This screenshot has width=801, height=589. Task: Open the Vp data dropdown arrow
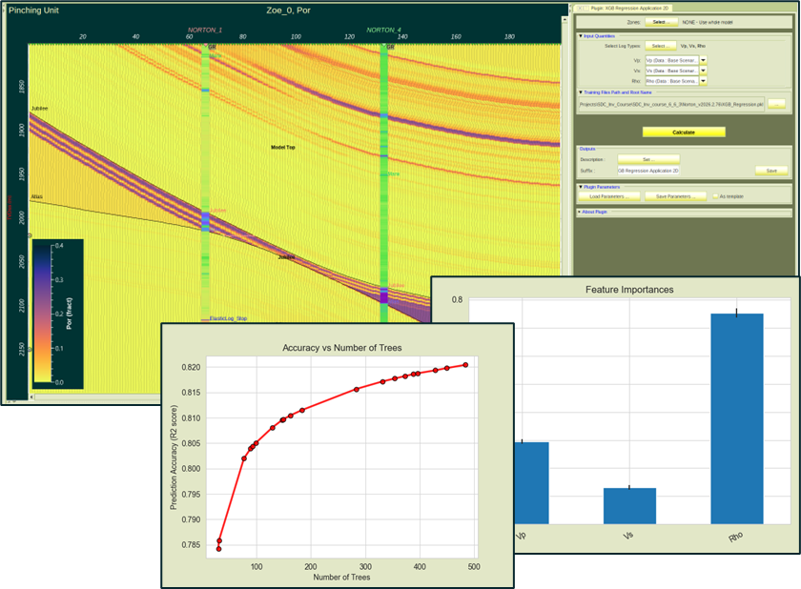[703, 59]
